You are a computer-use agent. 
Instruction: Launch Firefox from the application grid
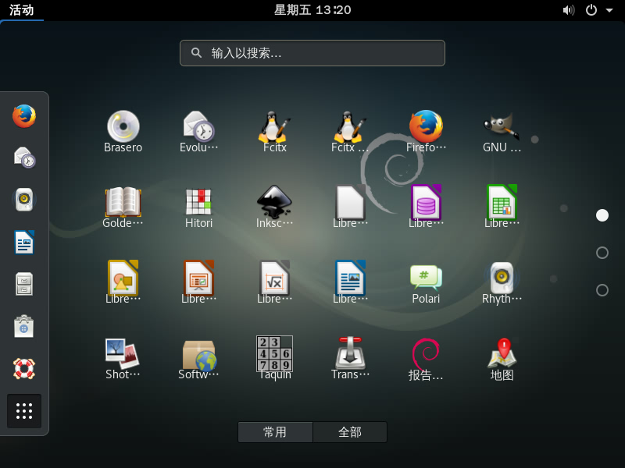click(426, 131)
